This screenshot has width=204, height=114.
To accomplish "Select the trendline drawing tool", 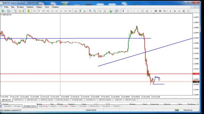I will [138, 11].
